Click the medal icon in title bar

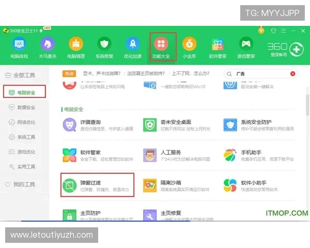(261, 30)
